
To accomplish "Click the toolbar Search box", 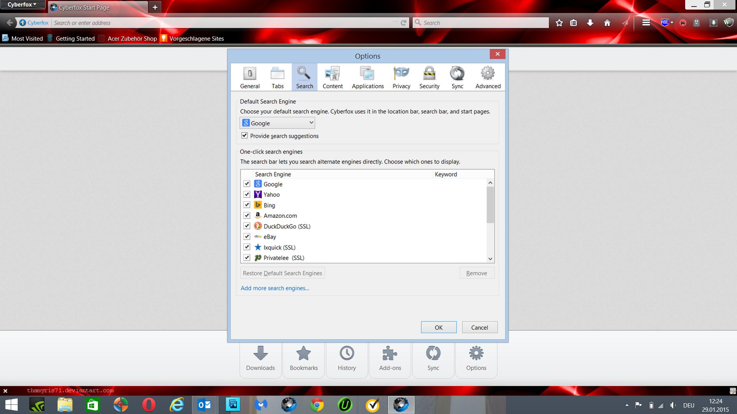I will click(481, 23).
